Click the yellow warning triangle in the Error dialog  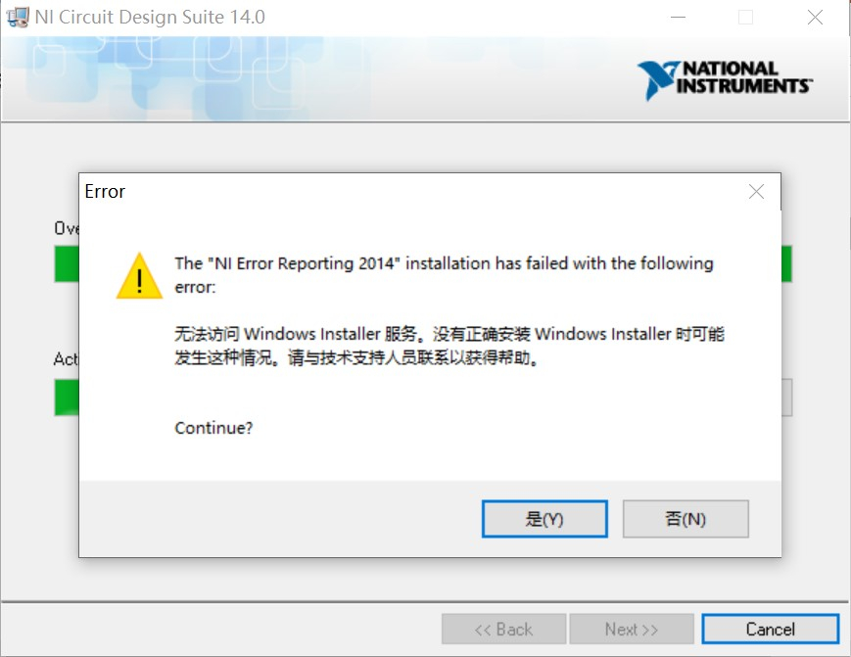[140, 277]
